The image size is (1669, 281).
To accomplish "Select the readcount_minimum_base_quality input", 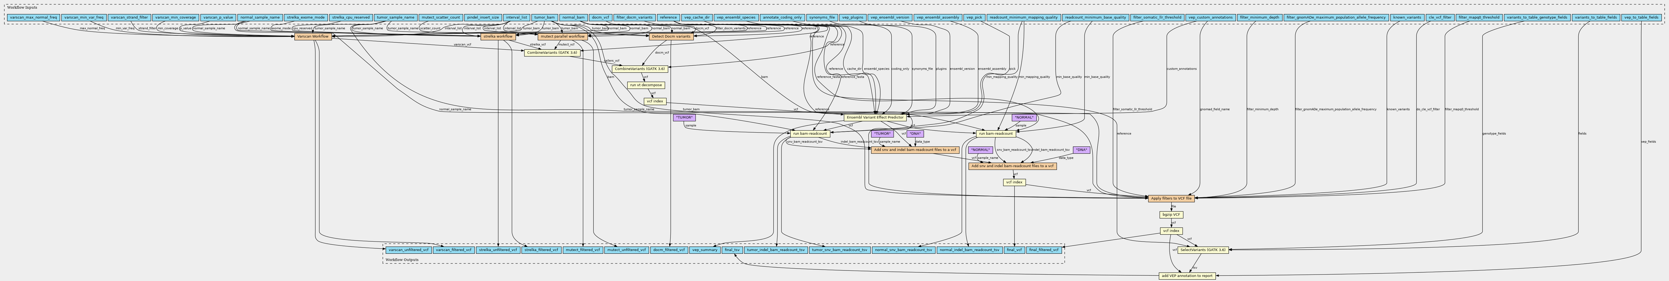I will click(1095, 18).
